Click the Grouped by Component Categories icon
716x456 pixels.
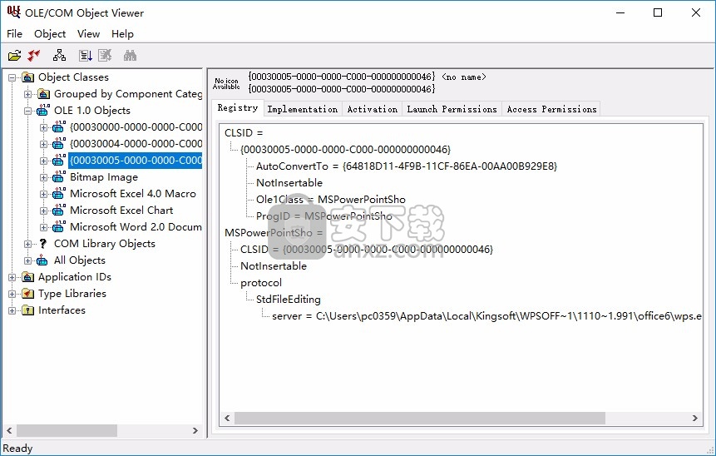(x=44, y=94)
